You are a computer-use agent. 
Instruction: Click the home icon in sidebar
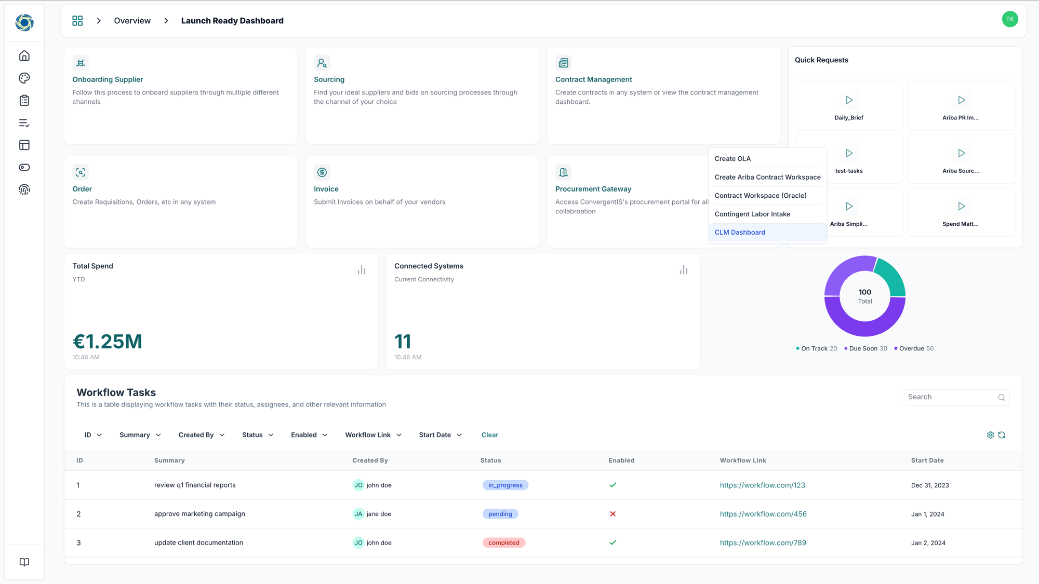pos(24,56)
